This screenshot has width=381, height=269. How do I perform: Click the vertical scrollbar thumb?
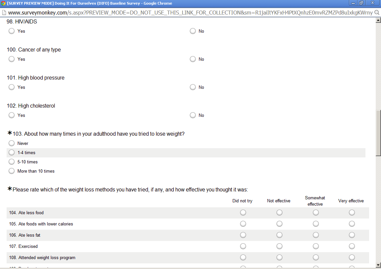tap(378, 132)
